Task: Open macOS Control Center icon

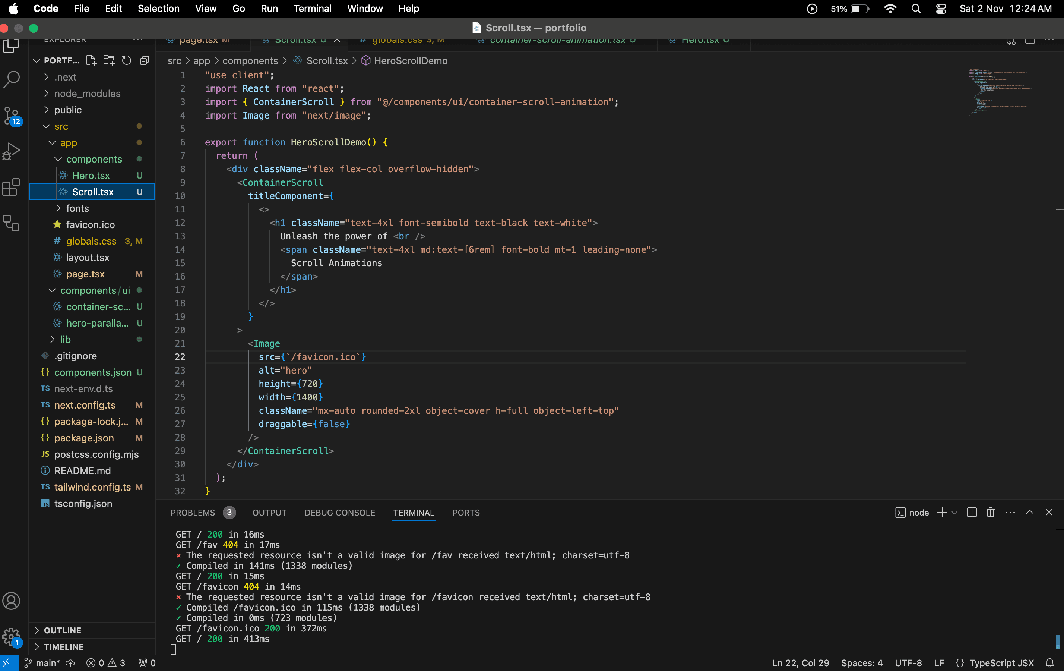Action: [x=941, y=9]
